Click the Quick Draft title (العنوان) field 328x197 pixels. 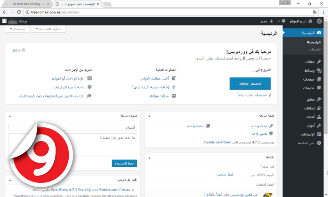(73, 127)
